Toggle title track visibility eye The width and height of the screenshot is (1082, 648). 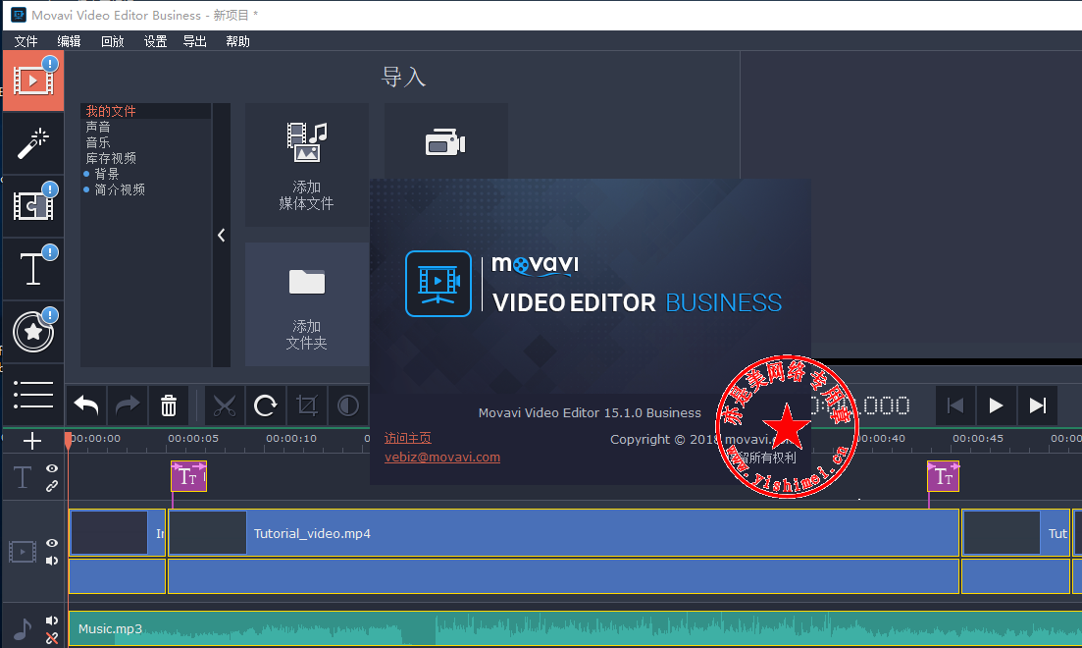[x=52, y=468]
